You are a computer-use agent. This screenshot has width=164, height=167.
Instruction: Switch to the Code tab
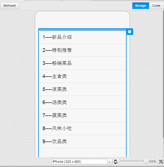tap(156, 6)
